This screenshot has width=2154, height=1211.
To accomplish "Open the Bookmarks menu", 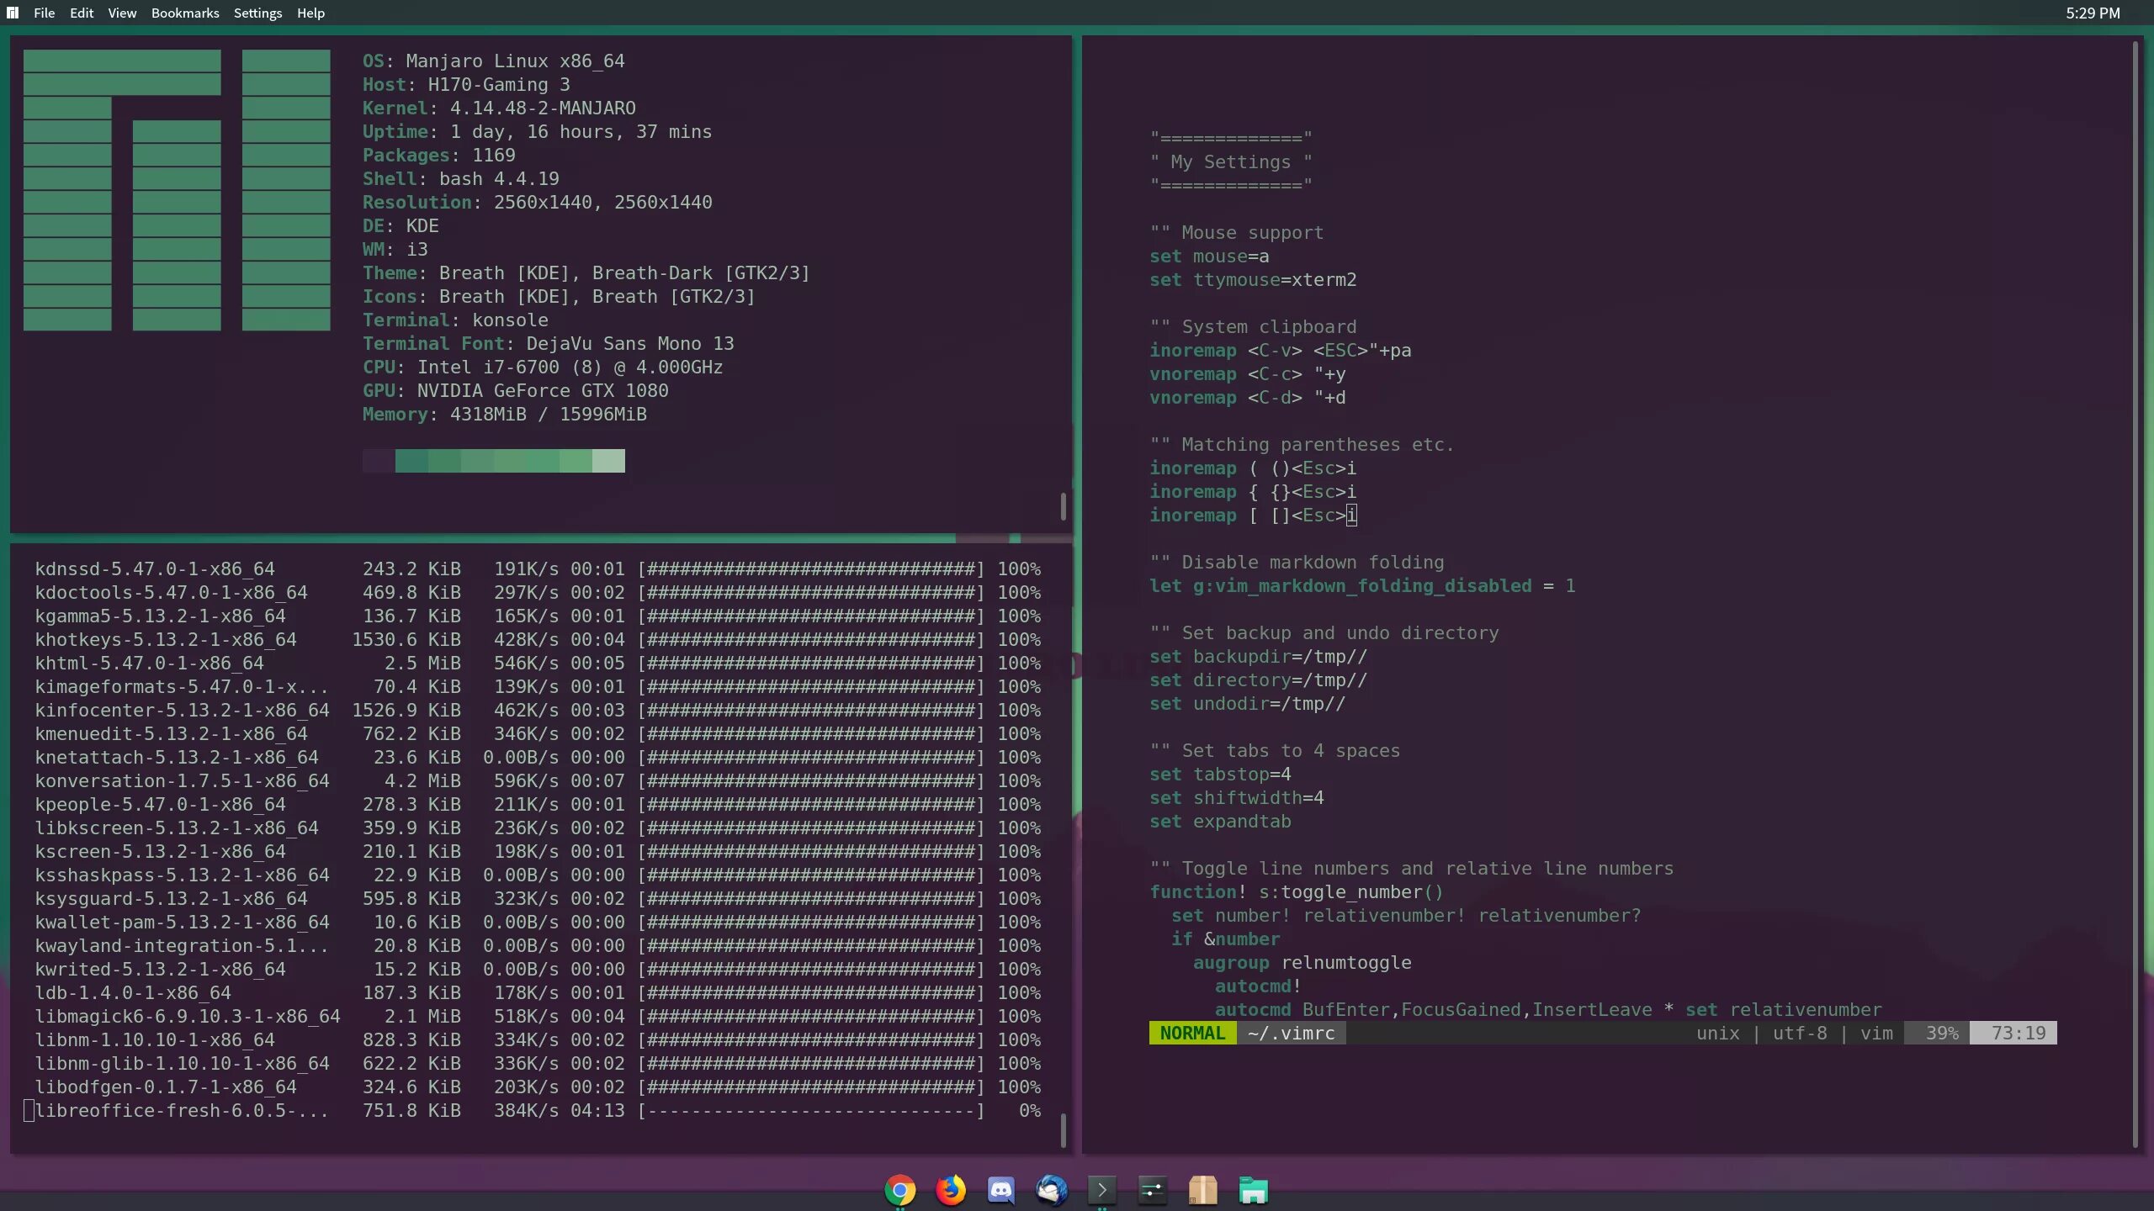I will pos(185,13).
